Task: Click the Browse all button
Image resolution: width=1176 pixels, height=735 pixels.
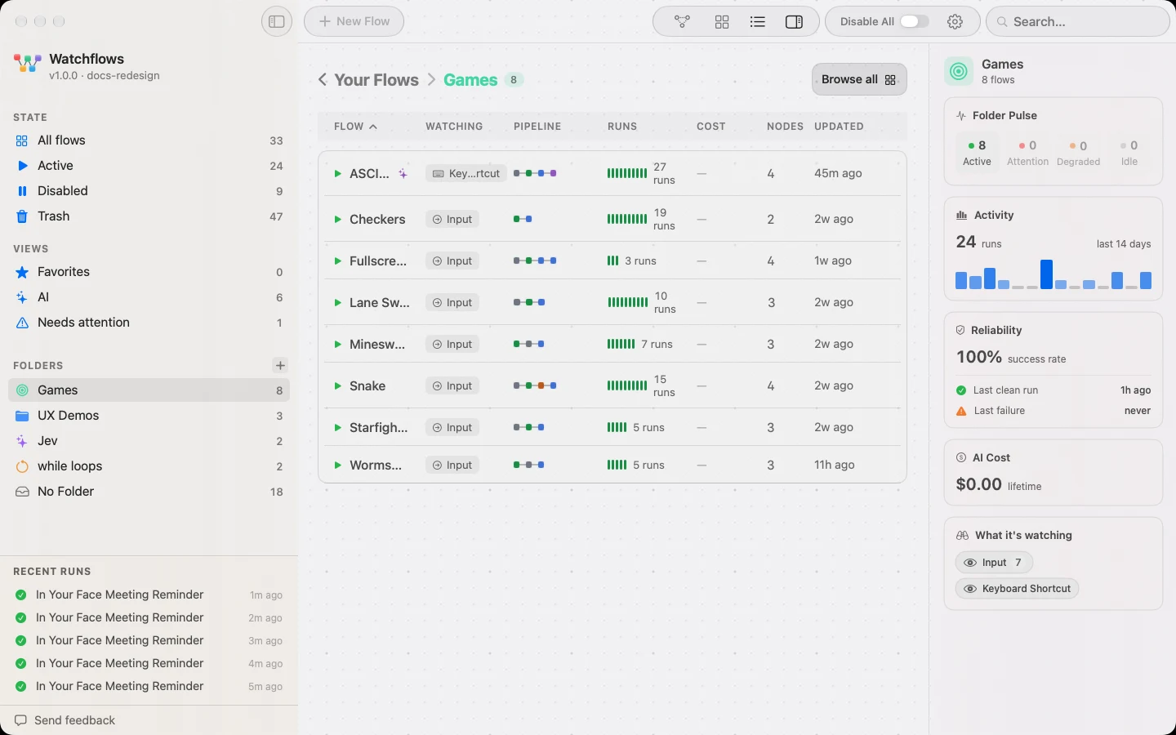Action: 859,79
